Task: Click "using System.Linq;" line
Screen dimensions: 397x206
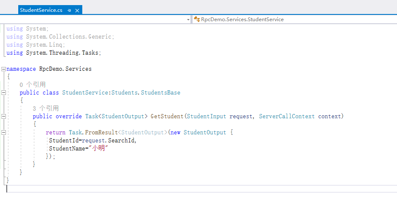Action: pos(36,45)
